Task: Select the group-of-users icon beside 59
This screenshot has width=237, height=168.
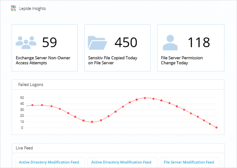Action: coord(26,43)
